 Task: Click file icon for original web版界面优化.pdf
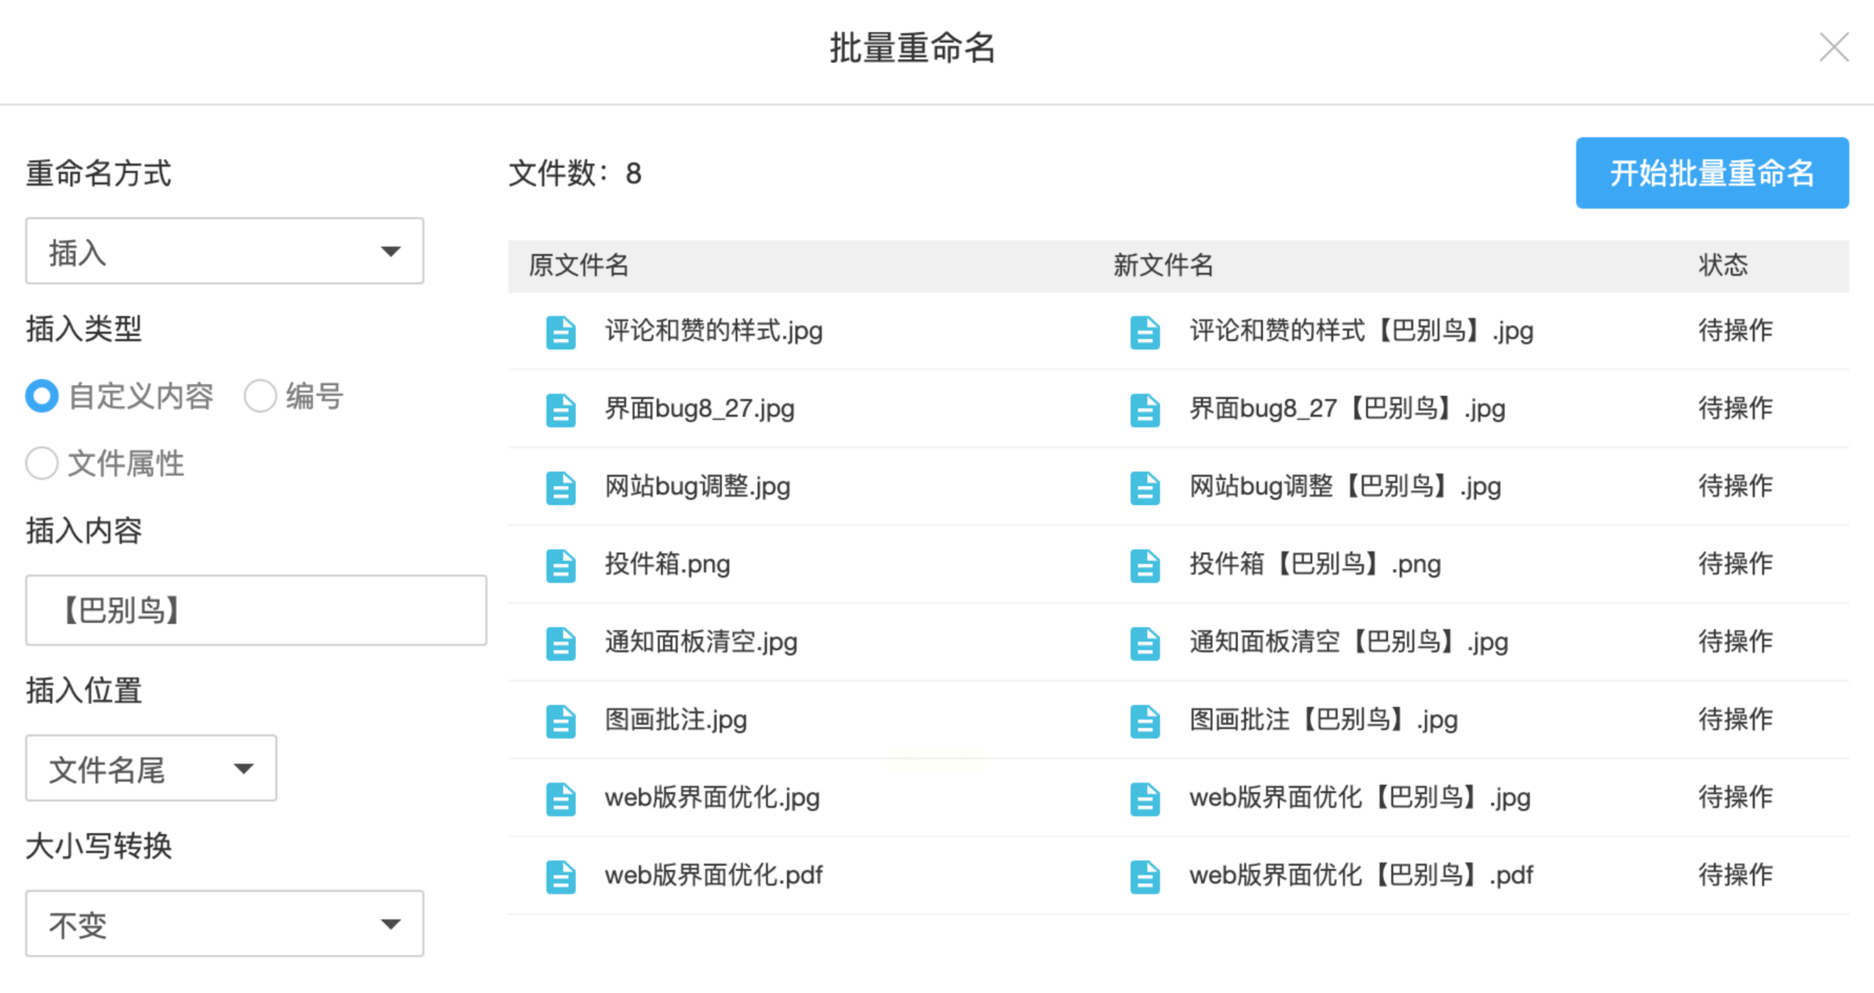point(560,876)
